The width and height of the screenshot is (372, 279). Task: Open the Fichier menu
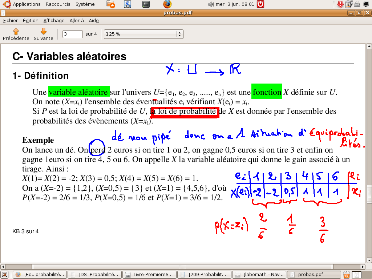pyautogui.click(x=11, y=21)
